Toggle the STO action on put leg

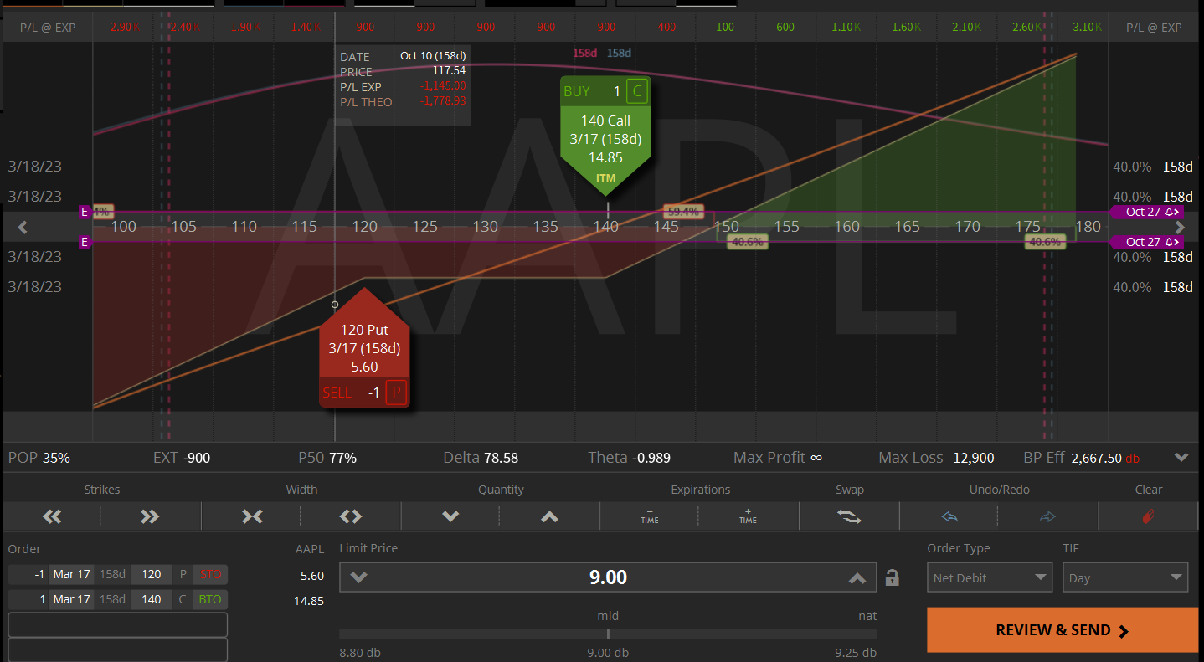click(x=210, y=575)
